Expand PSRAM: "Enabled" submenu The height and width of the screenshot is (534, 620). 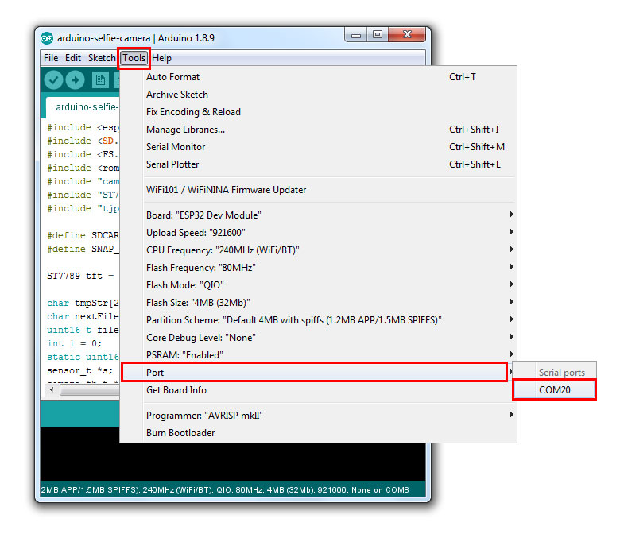click(x=318, y=355)
